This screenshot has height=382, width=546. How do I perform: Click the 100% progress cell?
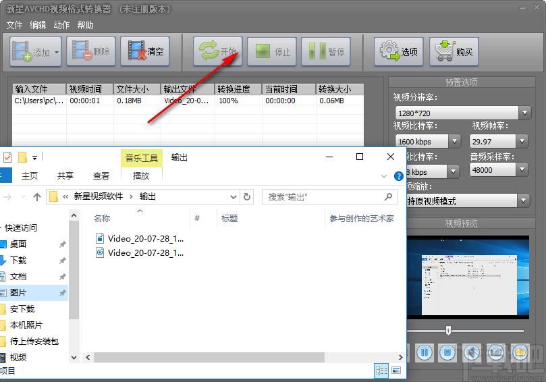click(238, 101)
